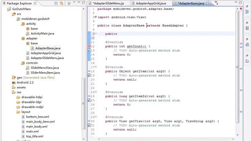Click override indicator on line 30

(89, 121)
